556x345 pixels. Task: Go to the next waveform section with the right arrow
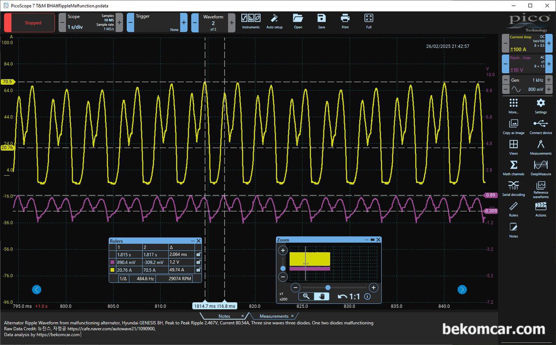pyautogui.click(x=462, y=289)
